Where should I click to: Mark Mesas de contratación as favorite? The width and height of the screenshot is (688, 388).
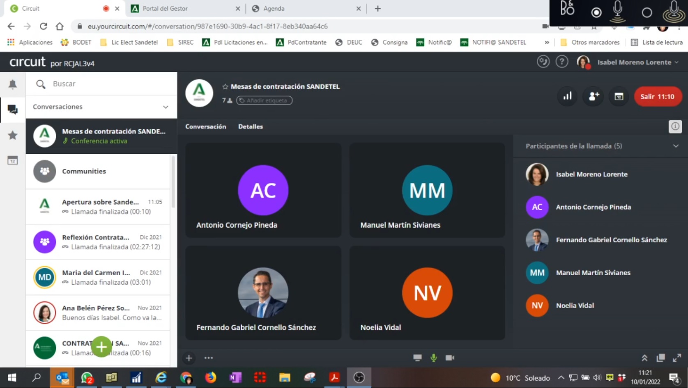pos(225,87)
